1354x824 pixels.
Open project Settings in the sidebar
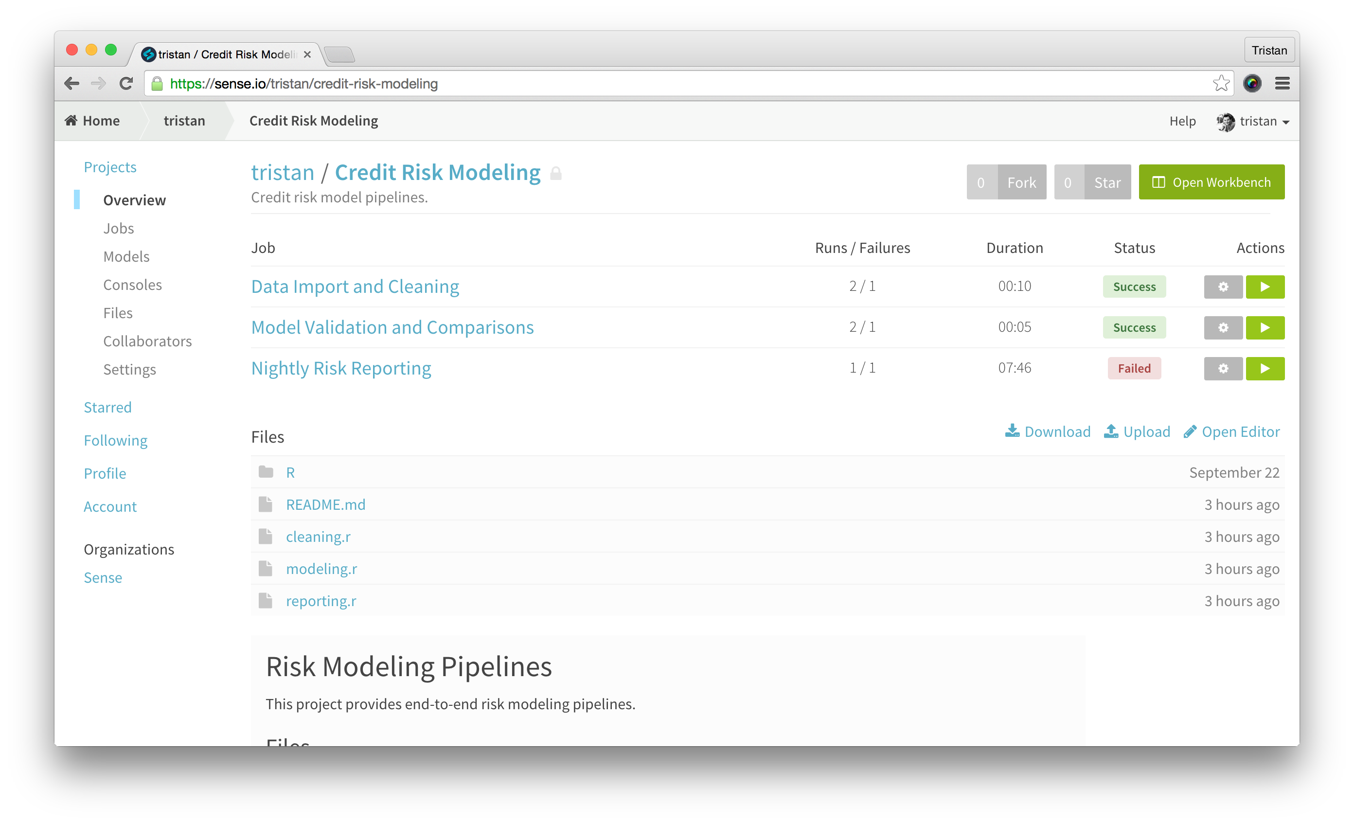tap(130, 369)
